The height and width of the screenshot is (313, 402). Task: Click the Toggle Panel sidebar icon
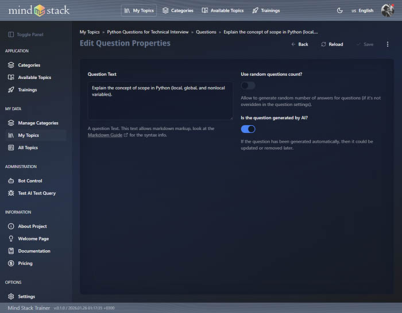tap(11, 34)
